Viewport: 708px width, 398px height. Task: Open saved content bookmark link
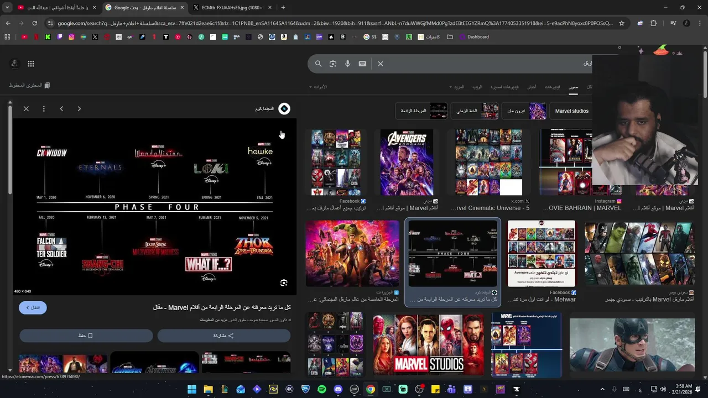pos(29,85)
